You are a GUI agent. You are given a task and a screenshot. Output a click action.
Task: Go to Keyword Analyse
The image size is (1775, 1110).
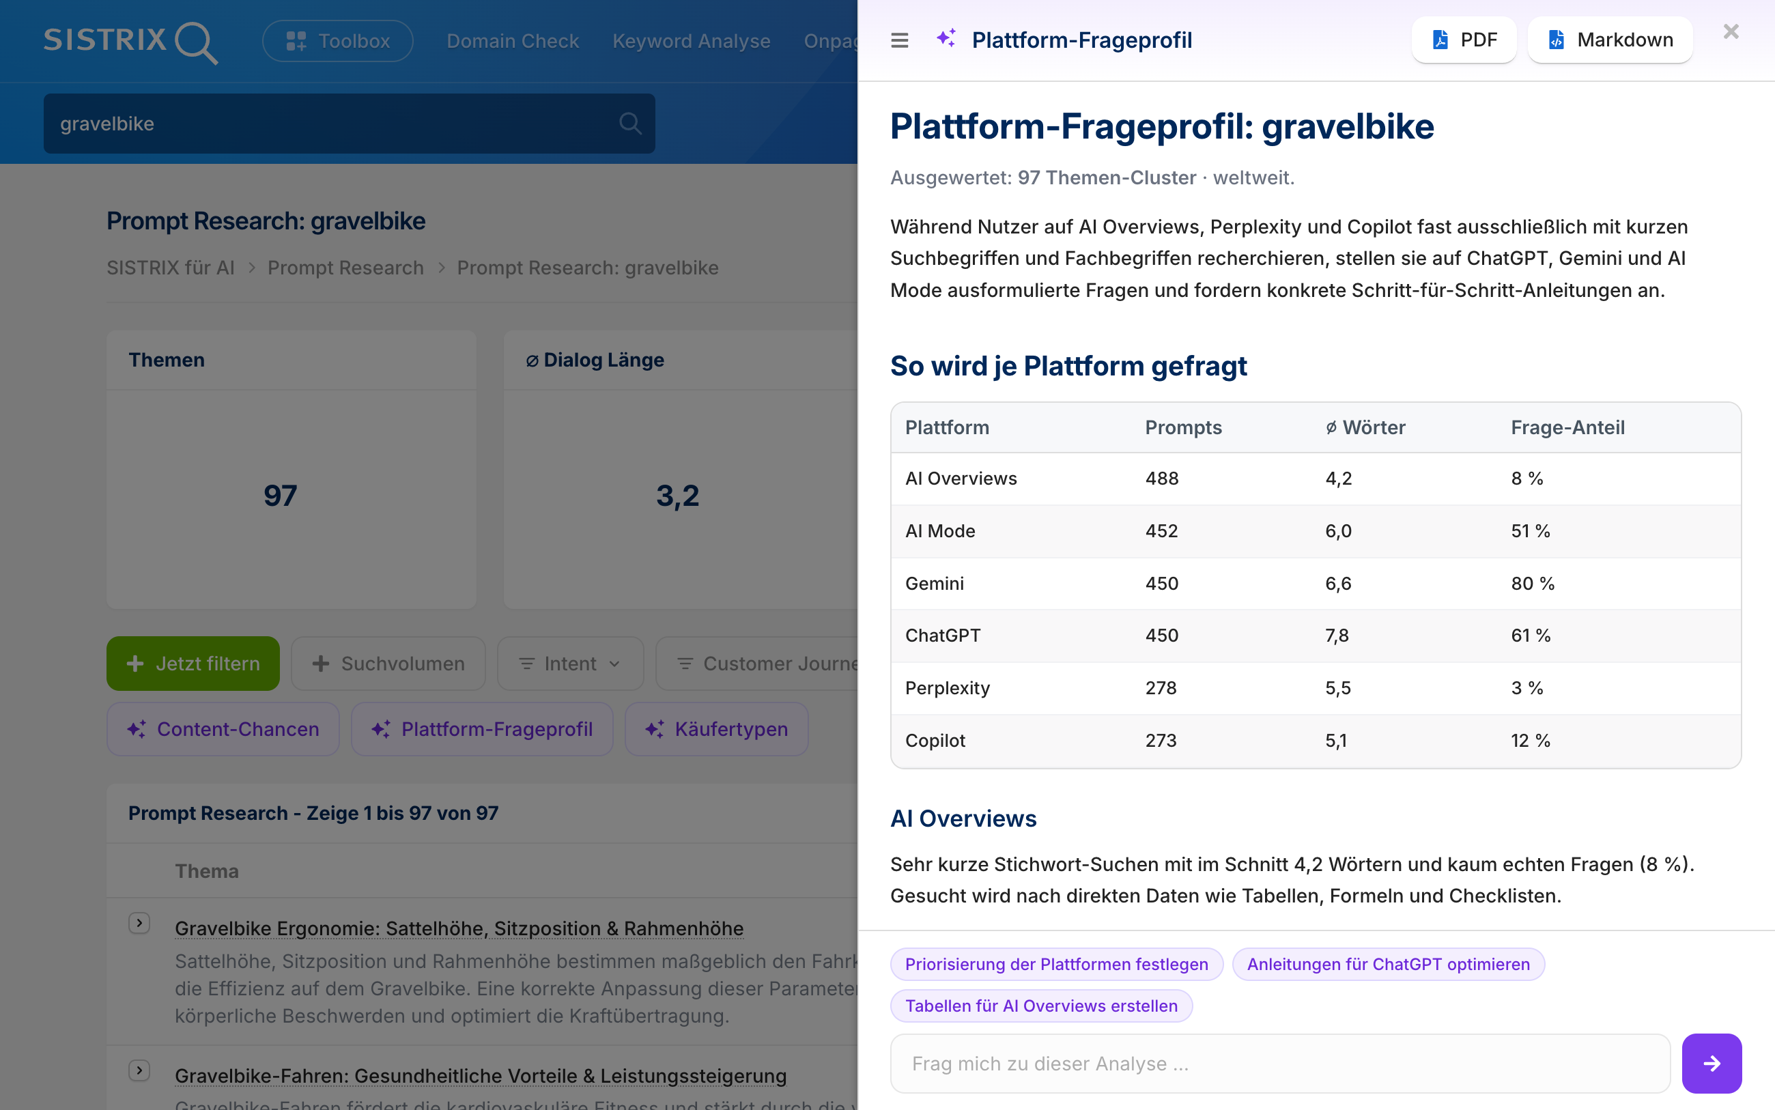pyautogui.click(x=692, y=41)
